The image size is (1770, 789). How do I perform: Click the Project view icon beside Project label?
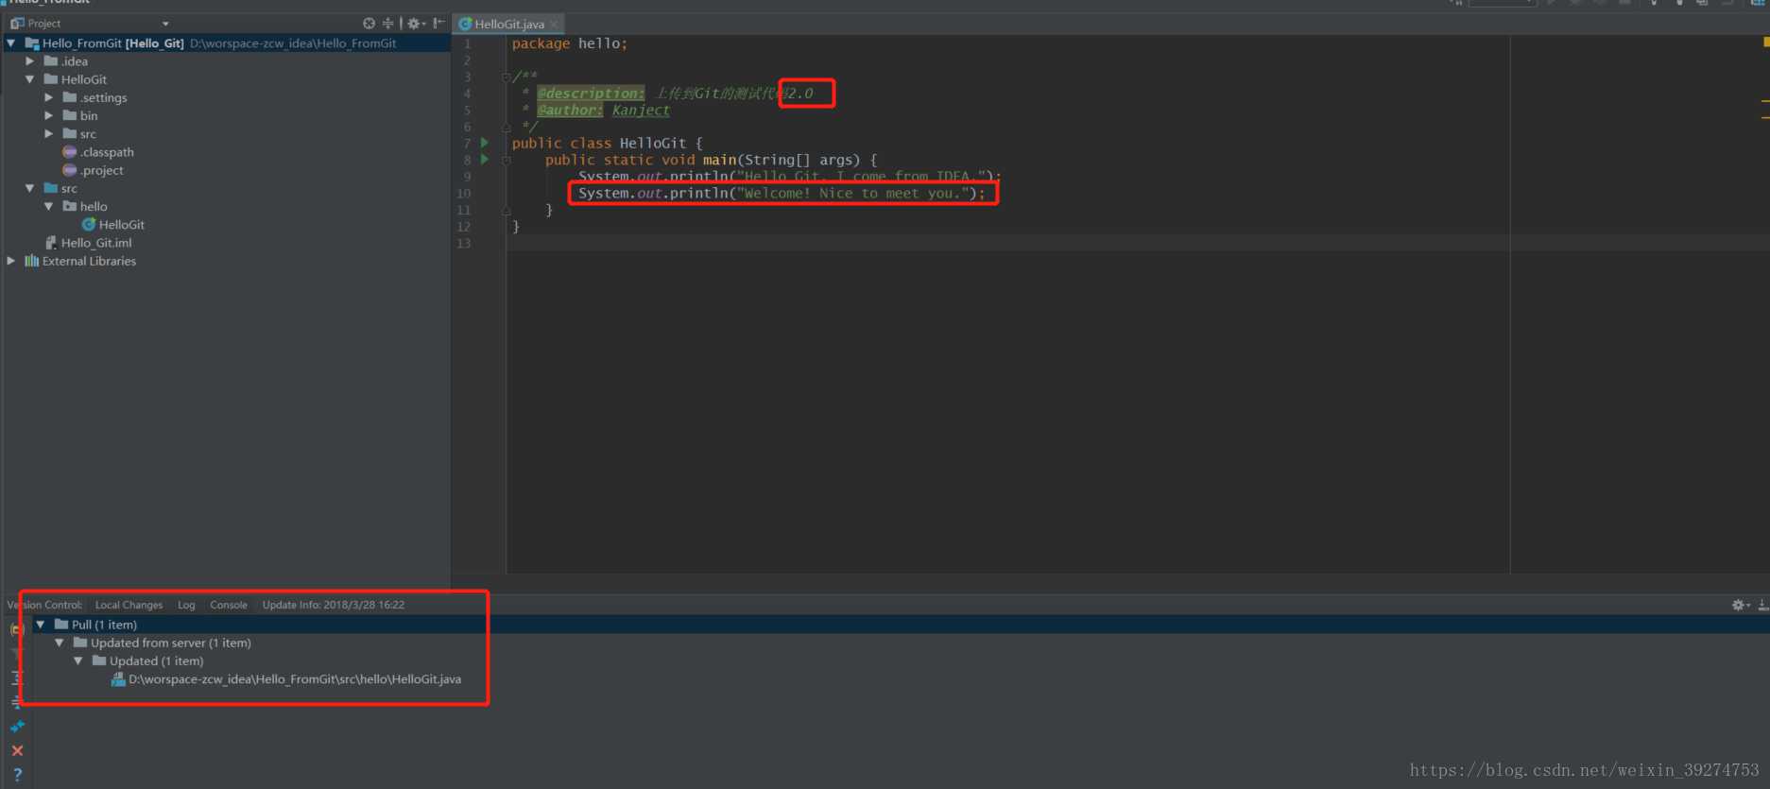(17, 24)
